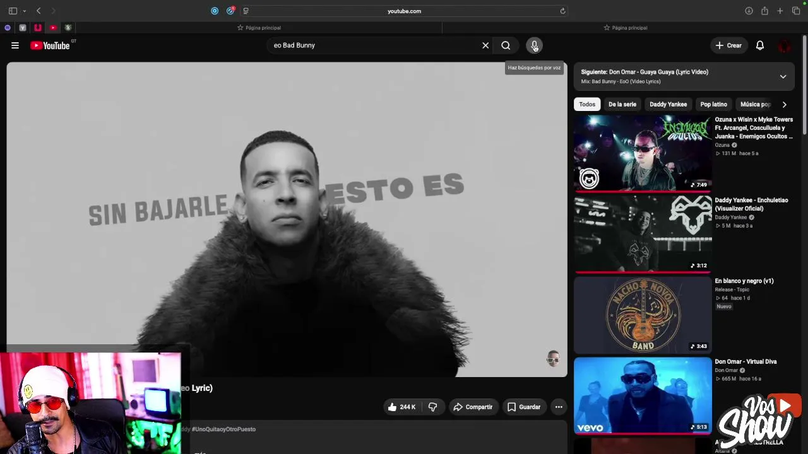Click the youtube.com address bar
The image size is (808, 454).
point(404,11)
